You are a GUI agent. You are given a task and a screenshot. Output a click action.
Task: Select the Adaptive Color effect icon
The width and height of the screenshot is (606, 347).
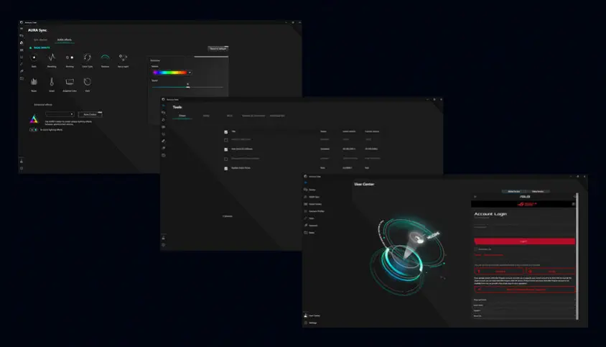click(69, 83)
